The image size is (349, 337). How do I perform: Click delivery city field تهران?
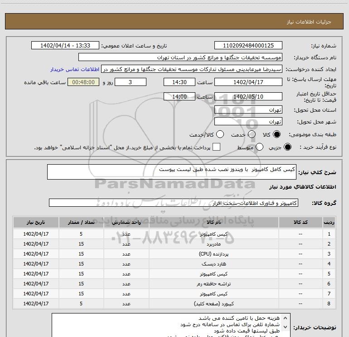248,122
